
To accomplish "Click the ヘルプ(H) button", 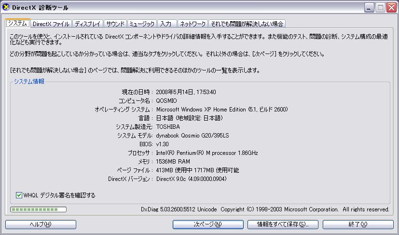I will coord(41,224).
